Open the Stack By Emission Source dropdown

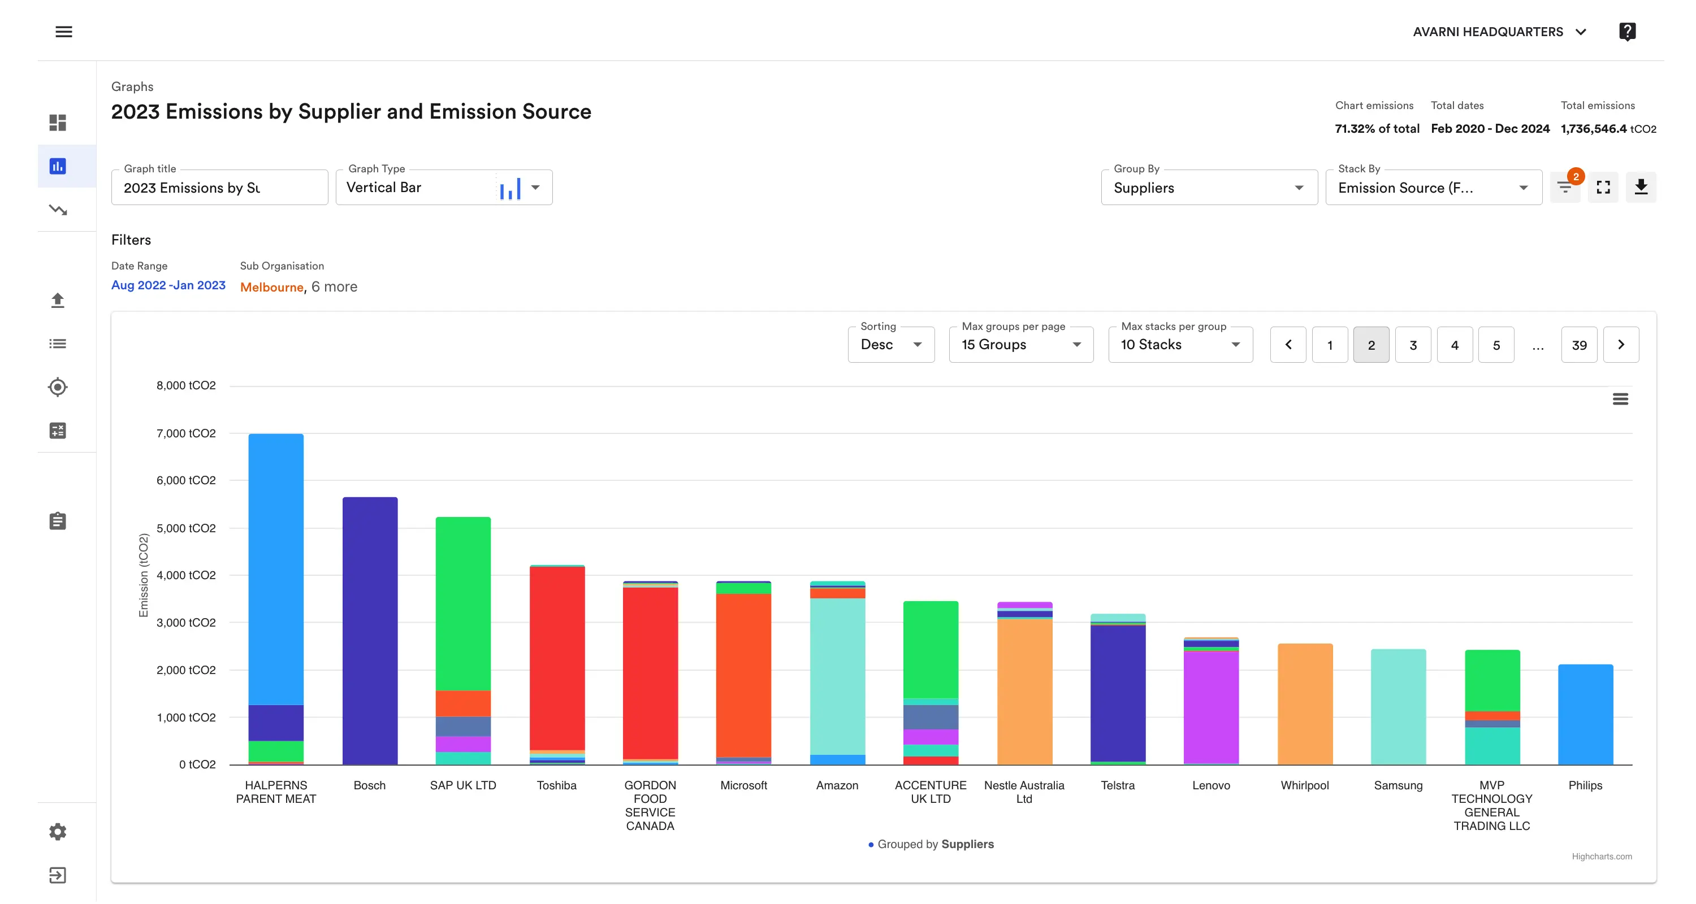click(x=1433, y=188)
